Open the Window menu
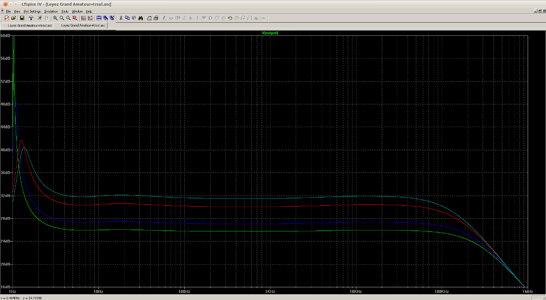This screenshot has height=300, width=546. [x=77, y=11]
